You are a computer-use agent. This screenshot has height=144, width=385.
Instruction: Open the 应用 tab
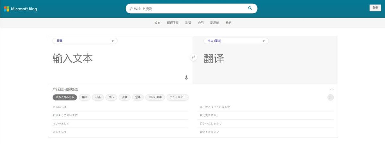pyautogui.click(x=201, y=23)
